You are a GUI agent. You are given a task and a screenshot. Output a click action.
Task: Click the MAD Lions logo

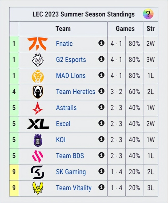click(x=38, y=76)
